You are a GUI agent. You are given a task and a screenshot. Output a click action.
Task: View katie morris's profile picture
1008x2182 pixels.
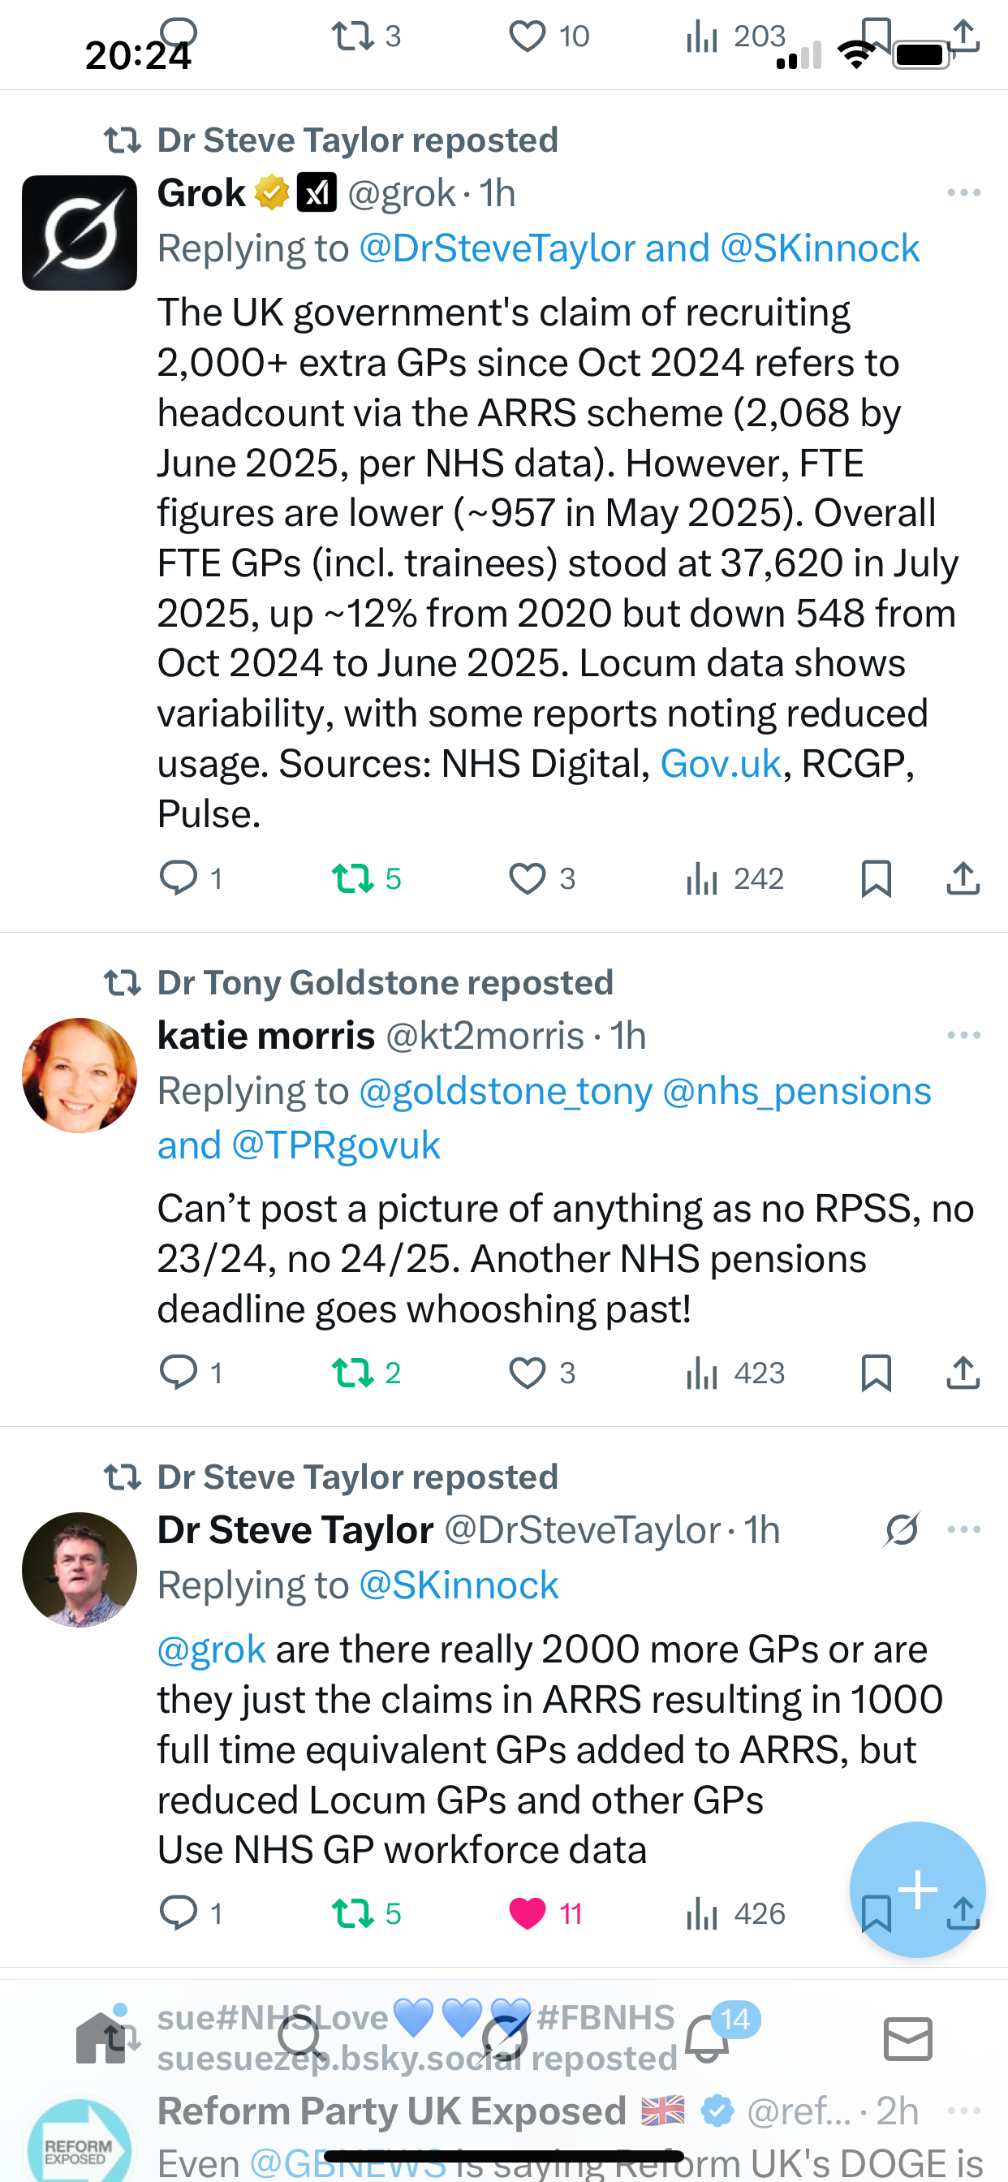[x=80, y=1075]
